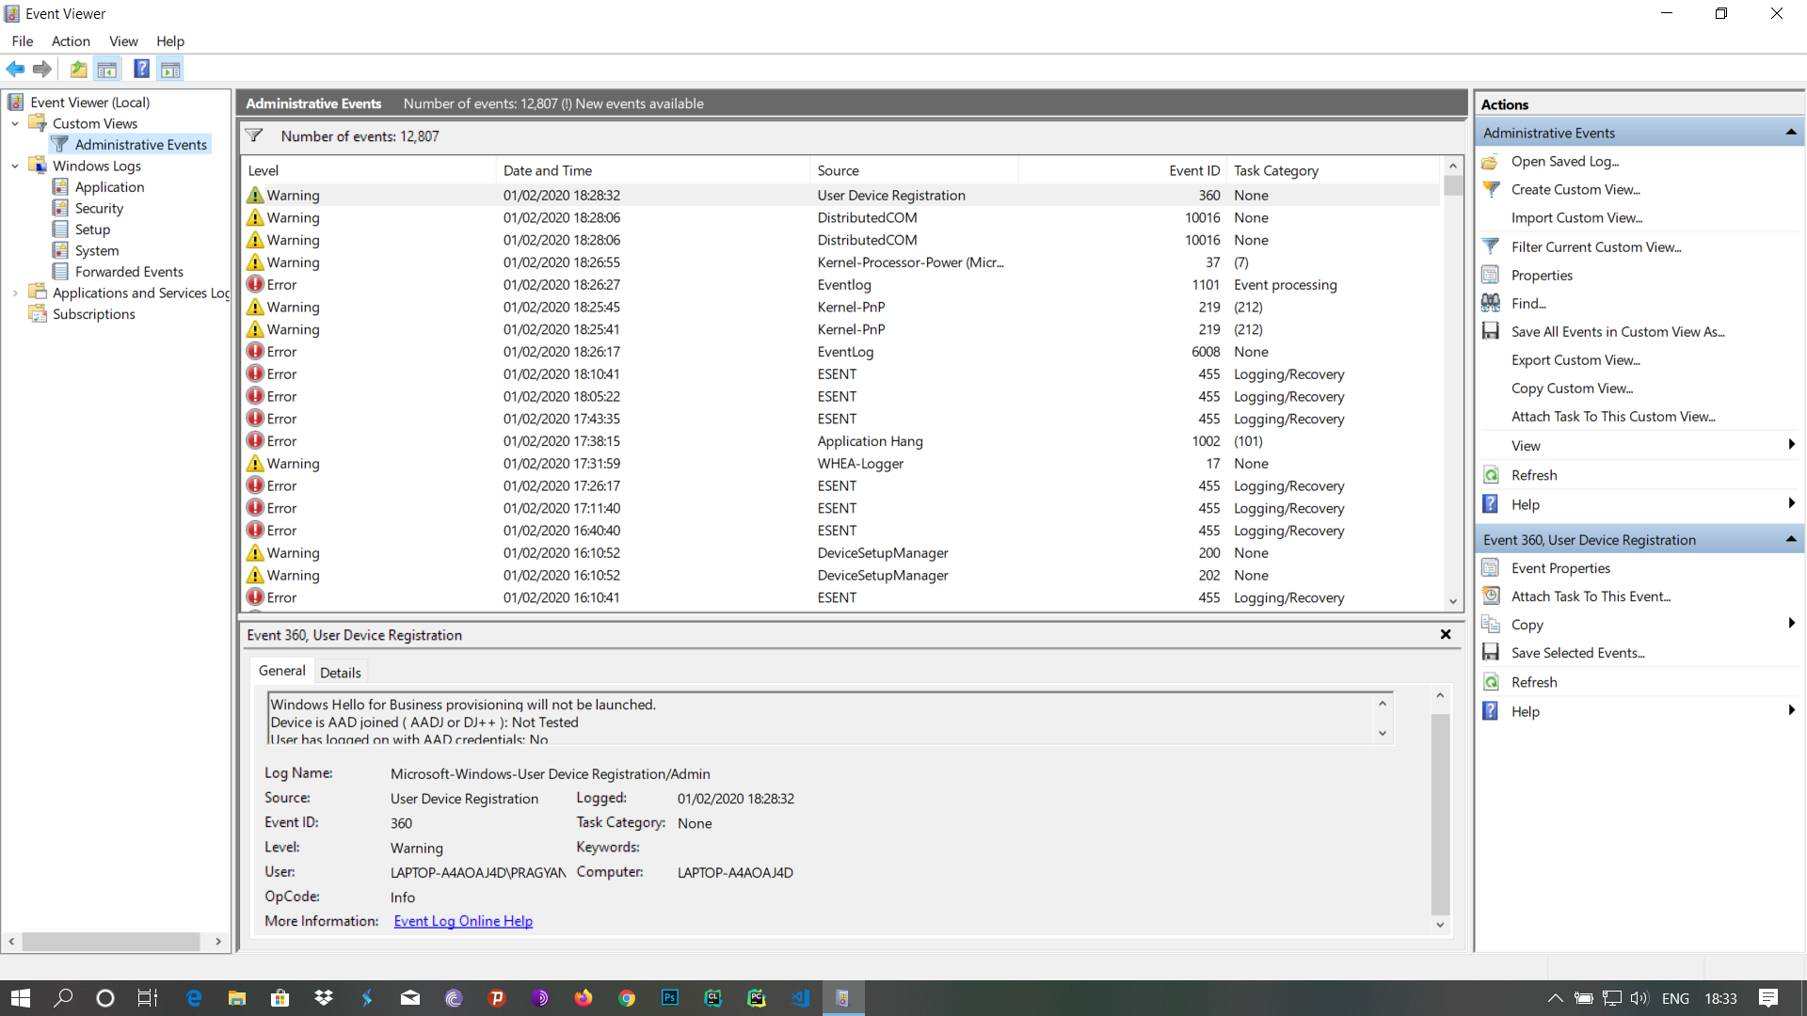Click the blue Help question mark toolbar icon
Viewport: 1807px width, 1016px height.
(x=141, y=69)
